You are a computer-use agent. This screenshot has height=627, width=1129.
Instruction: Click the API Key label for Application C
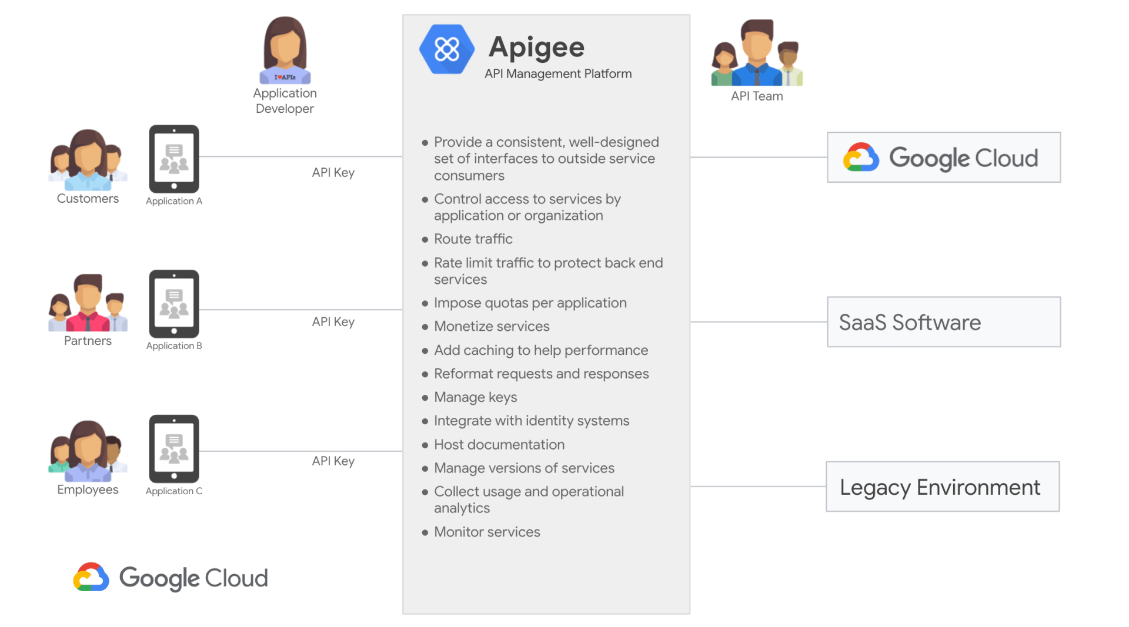(333, 461)
